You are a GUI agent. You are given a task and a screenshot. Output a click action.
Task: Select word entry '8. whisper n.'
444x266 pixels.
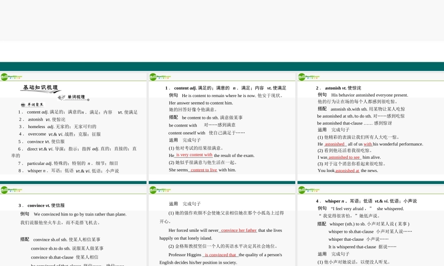(x=69, y=171)
